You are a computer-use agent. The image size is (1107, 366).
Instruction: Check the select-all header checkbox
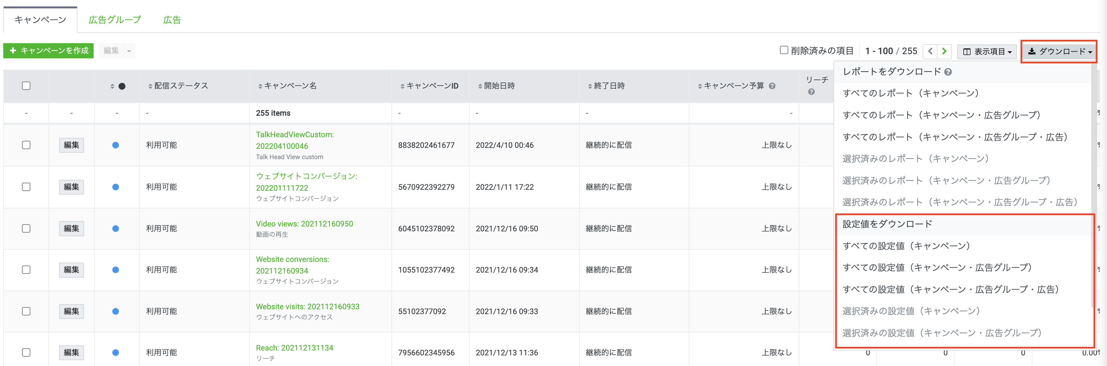point(26,86)
